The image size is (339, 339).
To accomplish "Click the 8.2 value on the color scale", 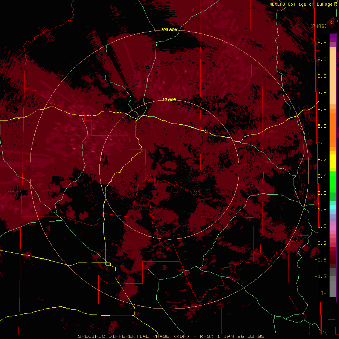I will 322,76.
